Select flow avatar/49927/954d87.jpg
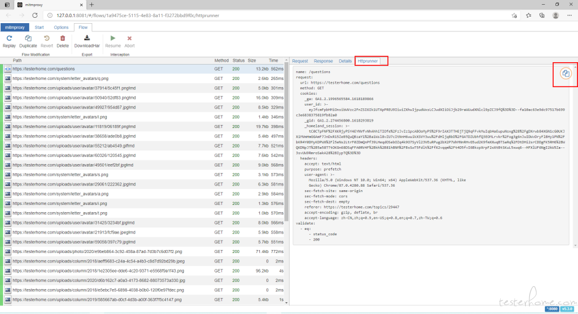578x314 pixels. pyautogui.click(x=144, y=107)
